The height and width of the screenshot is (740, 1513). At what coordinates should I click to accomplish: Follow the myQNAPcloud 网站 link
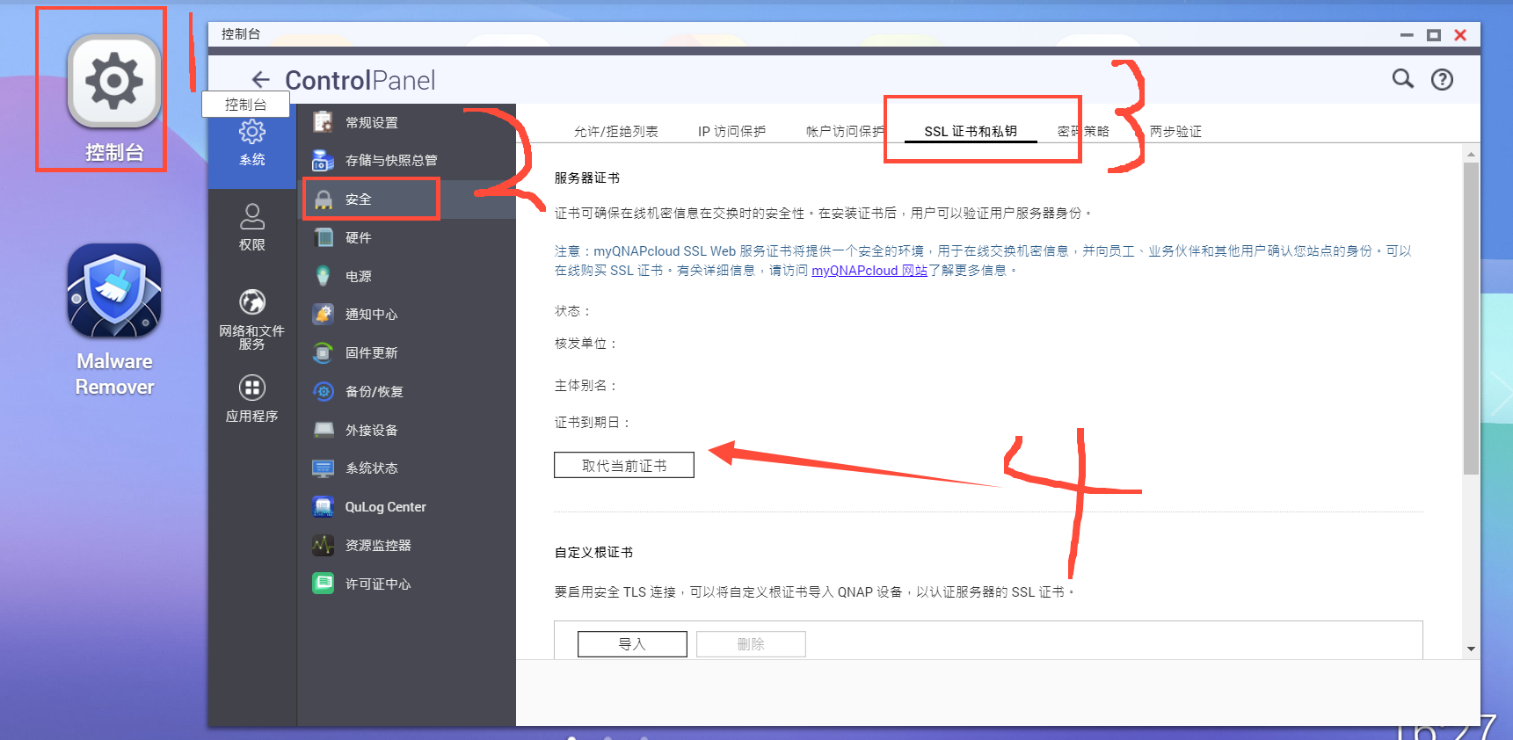tap(869, 271)
